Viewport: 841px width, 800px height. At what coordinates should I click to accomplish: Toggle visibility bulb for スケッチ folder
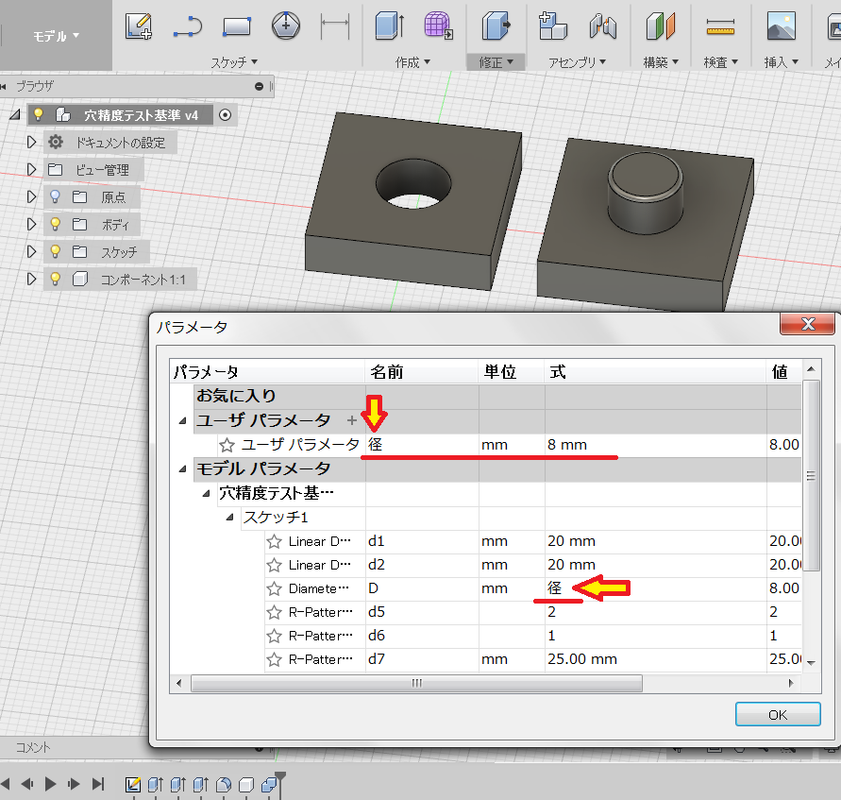click(x=55, y=251)
